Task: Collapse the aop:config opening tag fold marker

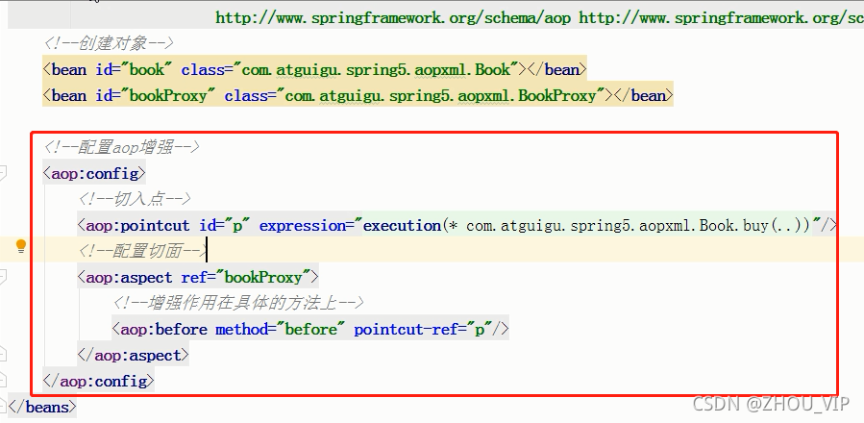Action: tap(3, 173)
